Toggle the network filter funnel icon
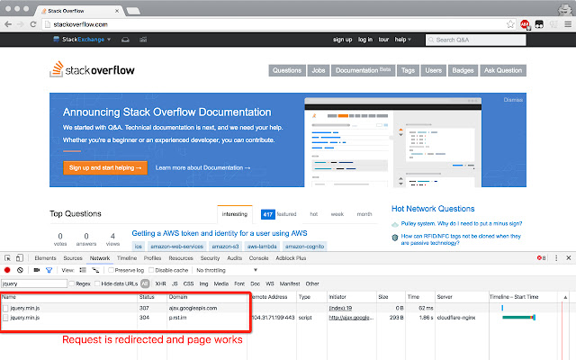Screen dimensions: 576x360 [x=49, y=270]
